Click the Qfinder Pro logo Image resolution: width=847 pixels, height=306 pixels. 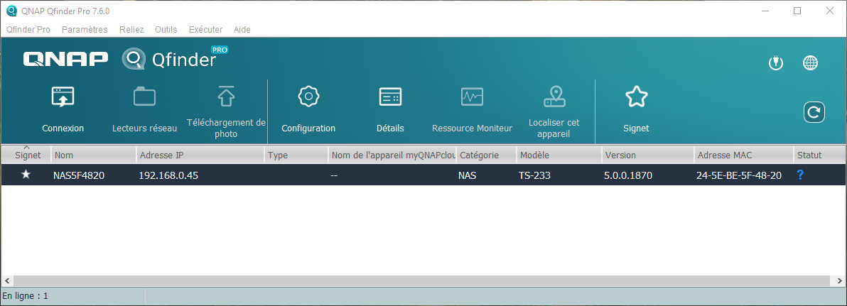point(175,59)
